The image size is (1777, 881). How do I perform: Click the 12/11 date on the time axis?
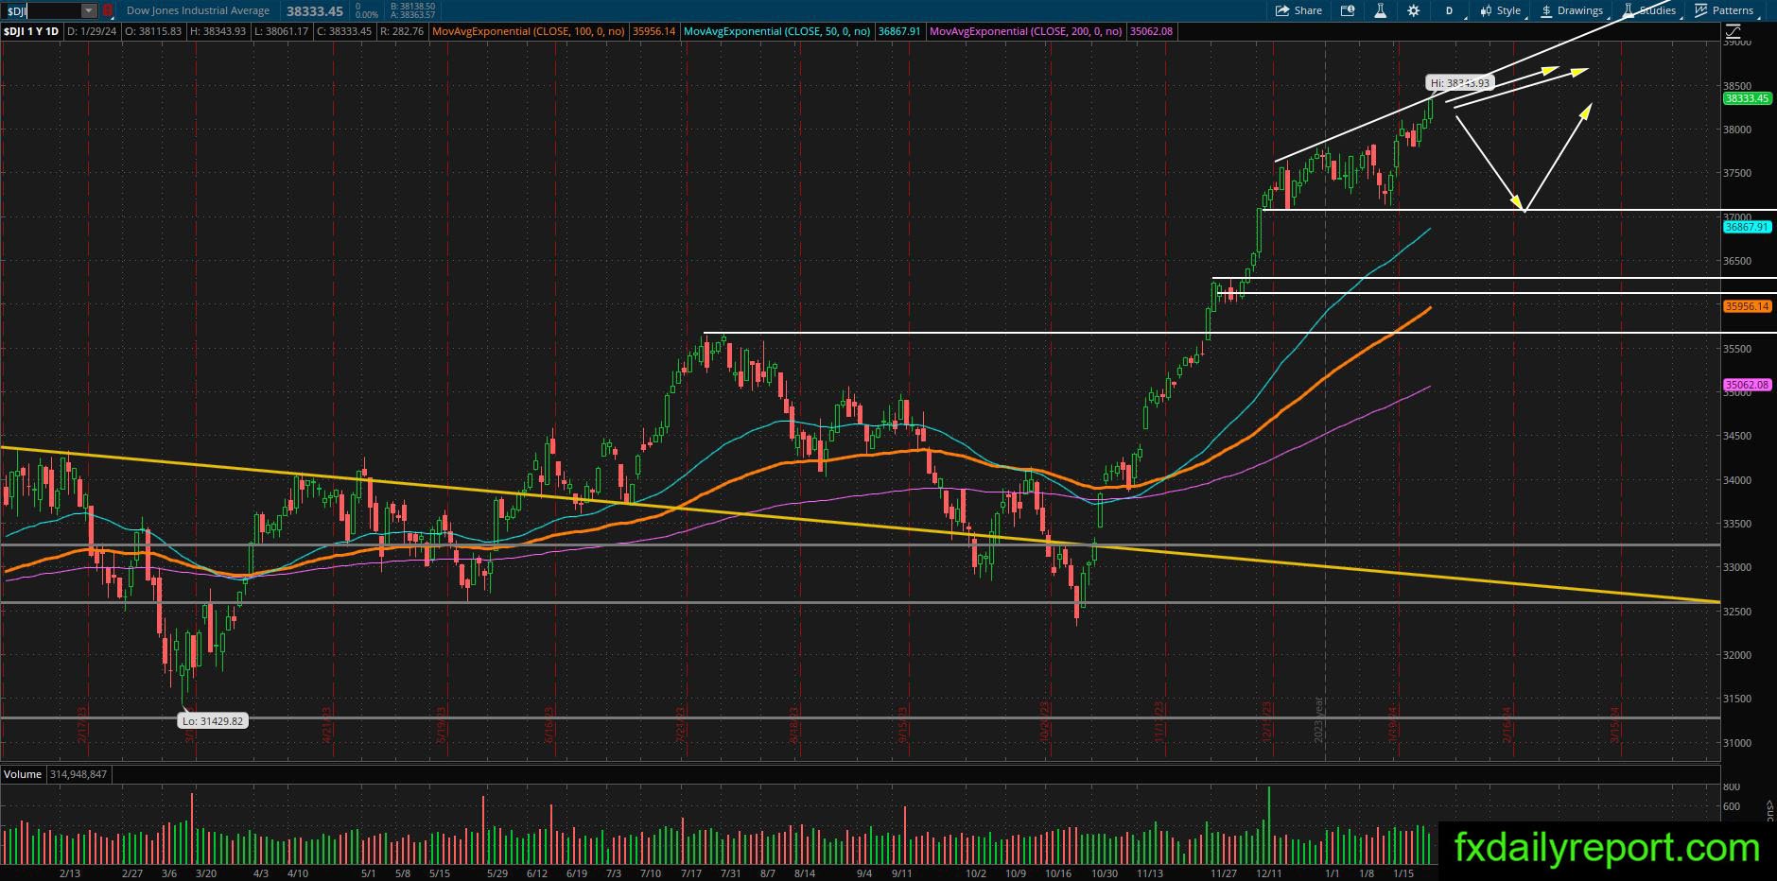(1269, 873)
